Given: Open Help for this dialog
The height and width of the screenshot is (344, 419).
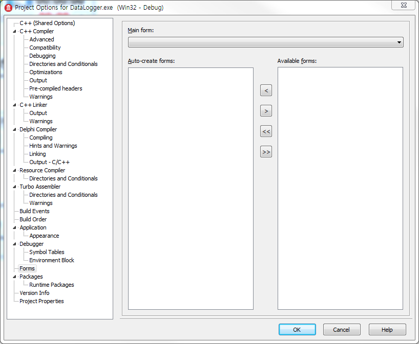Looking at the screenshot, I should (x=387, y=330).
